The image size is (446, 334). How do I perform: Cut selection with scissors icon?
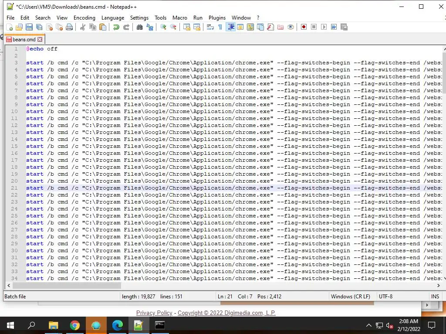[x=82, y=27]
